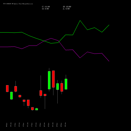
Task: Select the red candlestick for 17 Jun
Action: [x=32, y=108]
